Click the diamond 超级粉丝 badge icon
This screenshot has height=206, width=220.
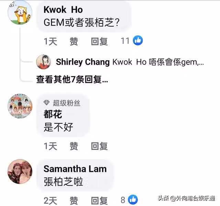46,103
